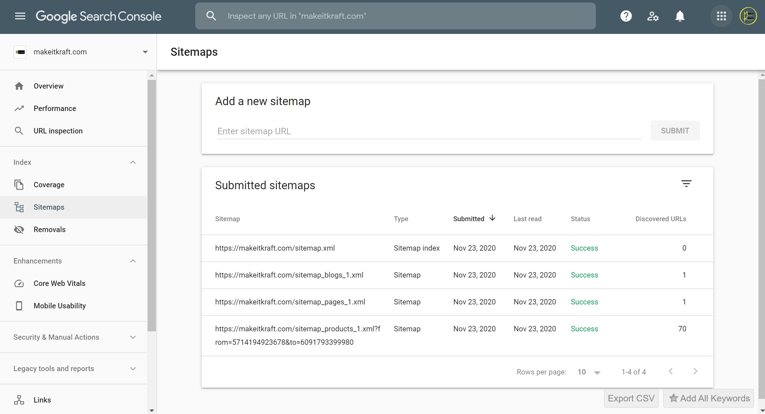Click the Inspect any URL search field
Screen dimensions: 765x414
tap(395, 16)
